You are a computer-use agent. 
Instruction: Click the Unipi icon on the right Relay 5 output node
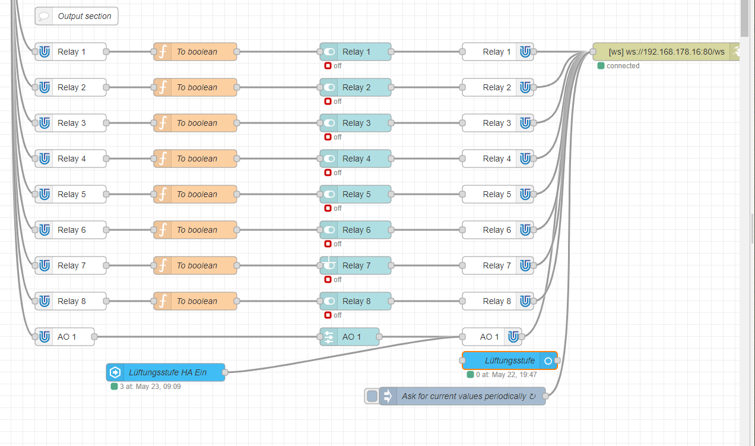tap(525, 194)
